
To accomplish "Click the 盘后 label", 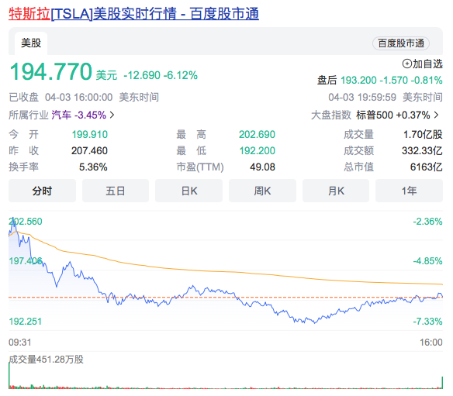I will click(x=327, y=81).
